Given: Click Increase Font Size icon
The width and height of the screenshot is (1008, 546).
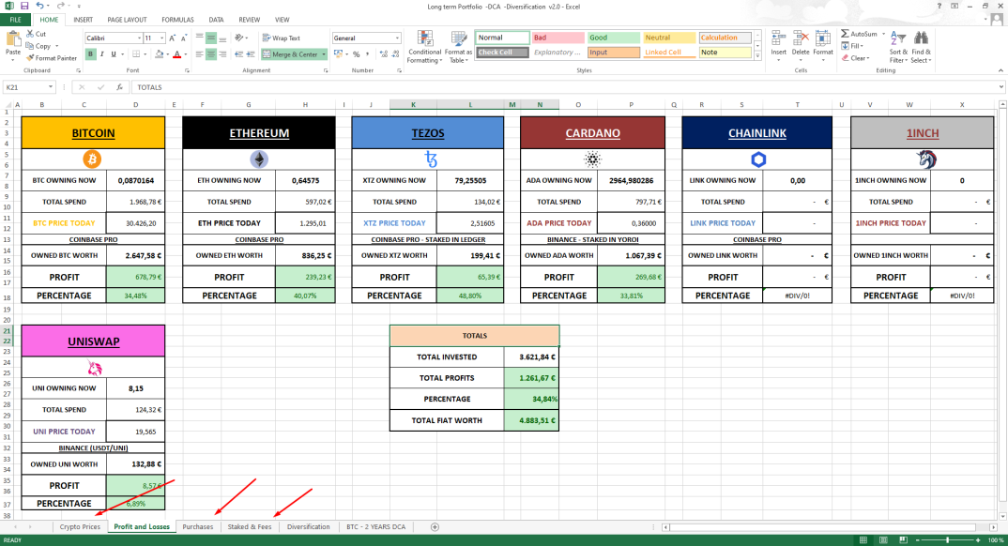Looking at the screenshot, I should [173, 38].
